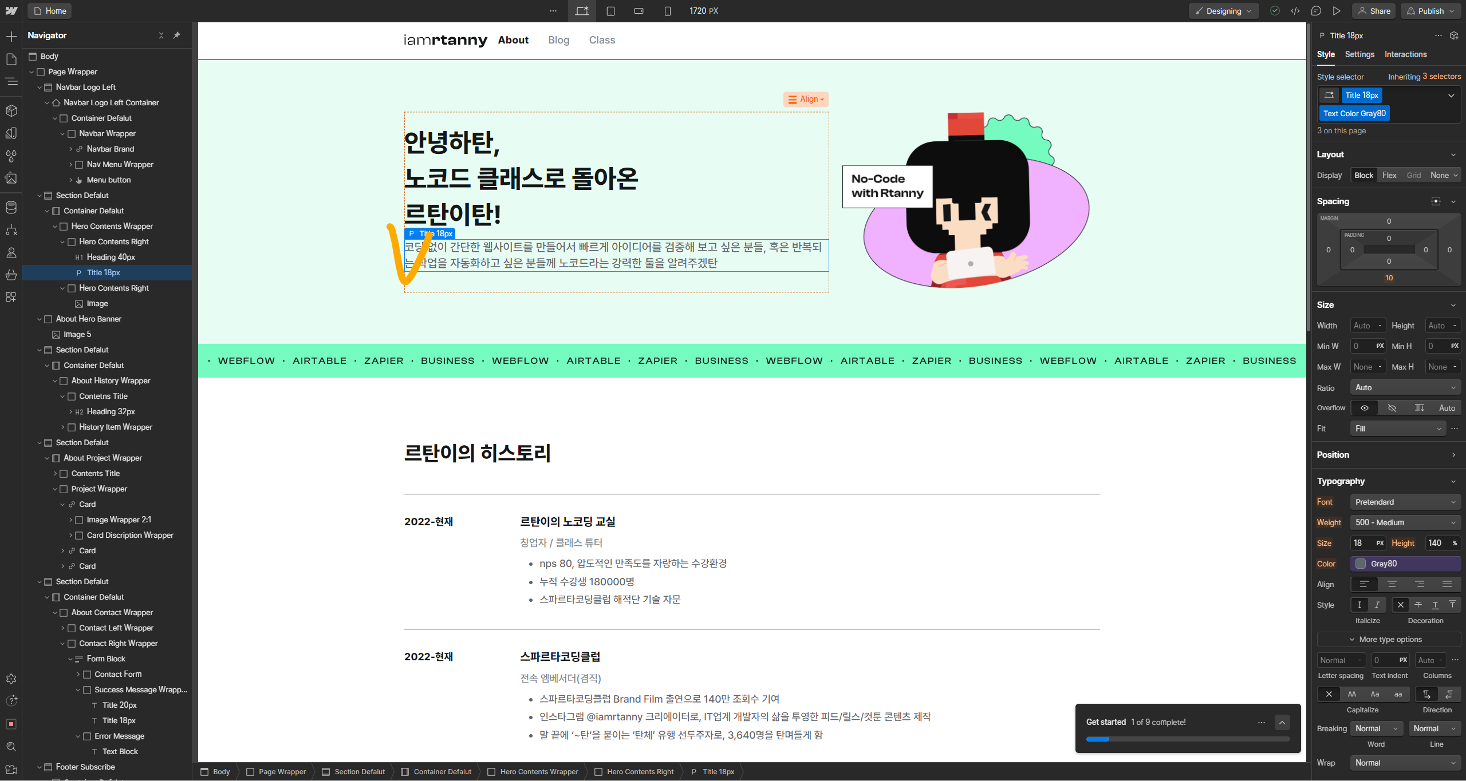Set text Align to center
1466x781 pixels.
pos(1392,584)
